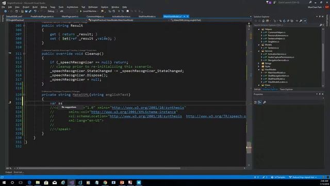This screenshot has width=330, height=186.
Task: Open the Debug menu
Action: click(43, 7)
